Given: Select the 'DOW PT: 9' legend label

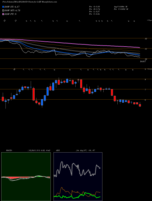Looking at the screenshot, I should [x=10, y=14].
